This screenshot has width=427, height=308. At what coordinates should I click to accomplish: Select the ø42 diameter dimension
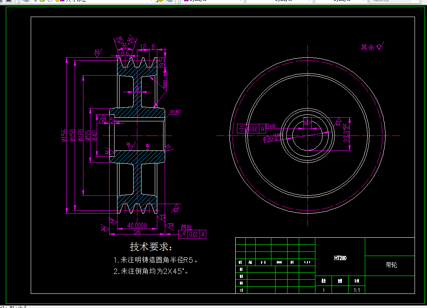pyautogui.click(x=94, y=136)
